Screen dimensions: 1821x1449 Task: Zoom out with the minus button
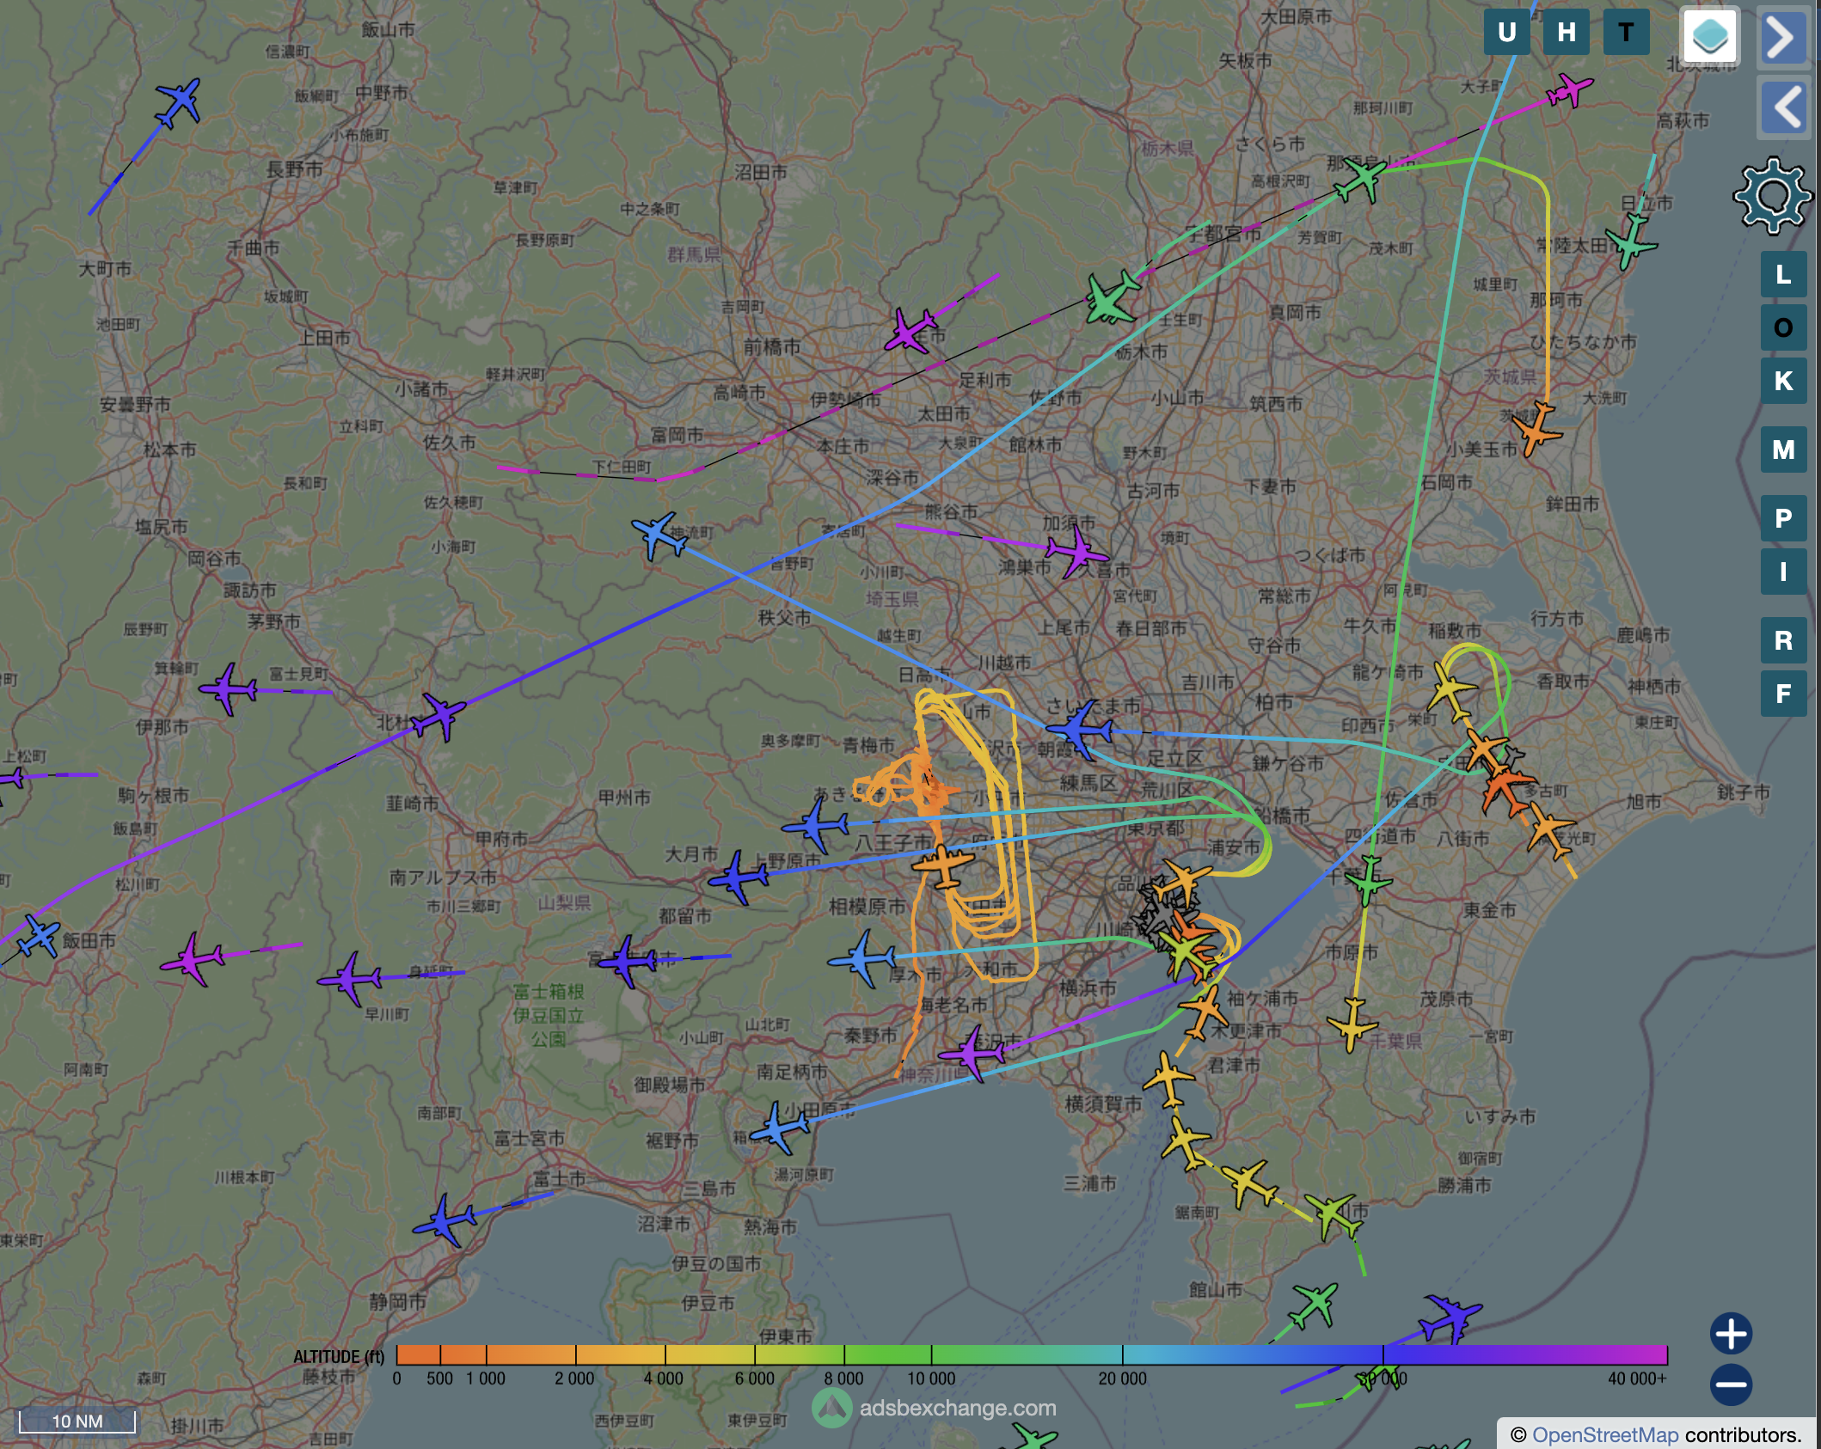coord(1731,1385)
